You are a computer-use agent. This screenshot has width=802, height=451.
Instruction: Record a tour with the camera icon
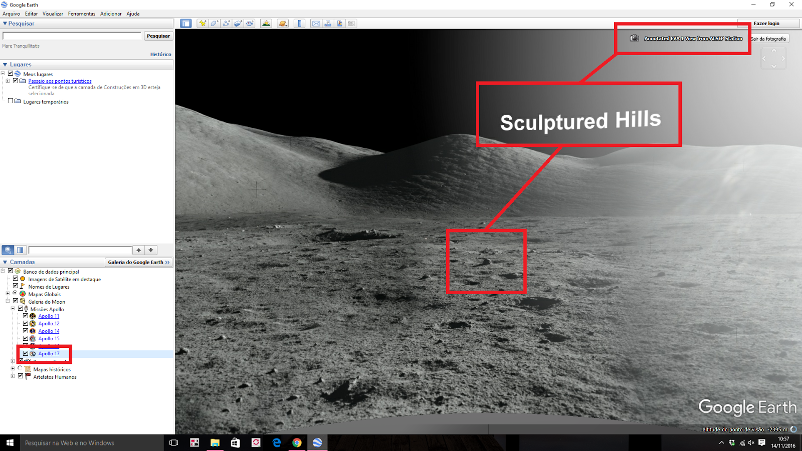pos(250,24)
